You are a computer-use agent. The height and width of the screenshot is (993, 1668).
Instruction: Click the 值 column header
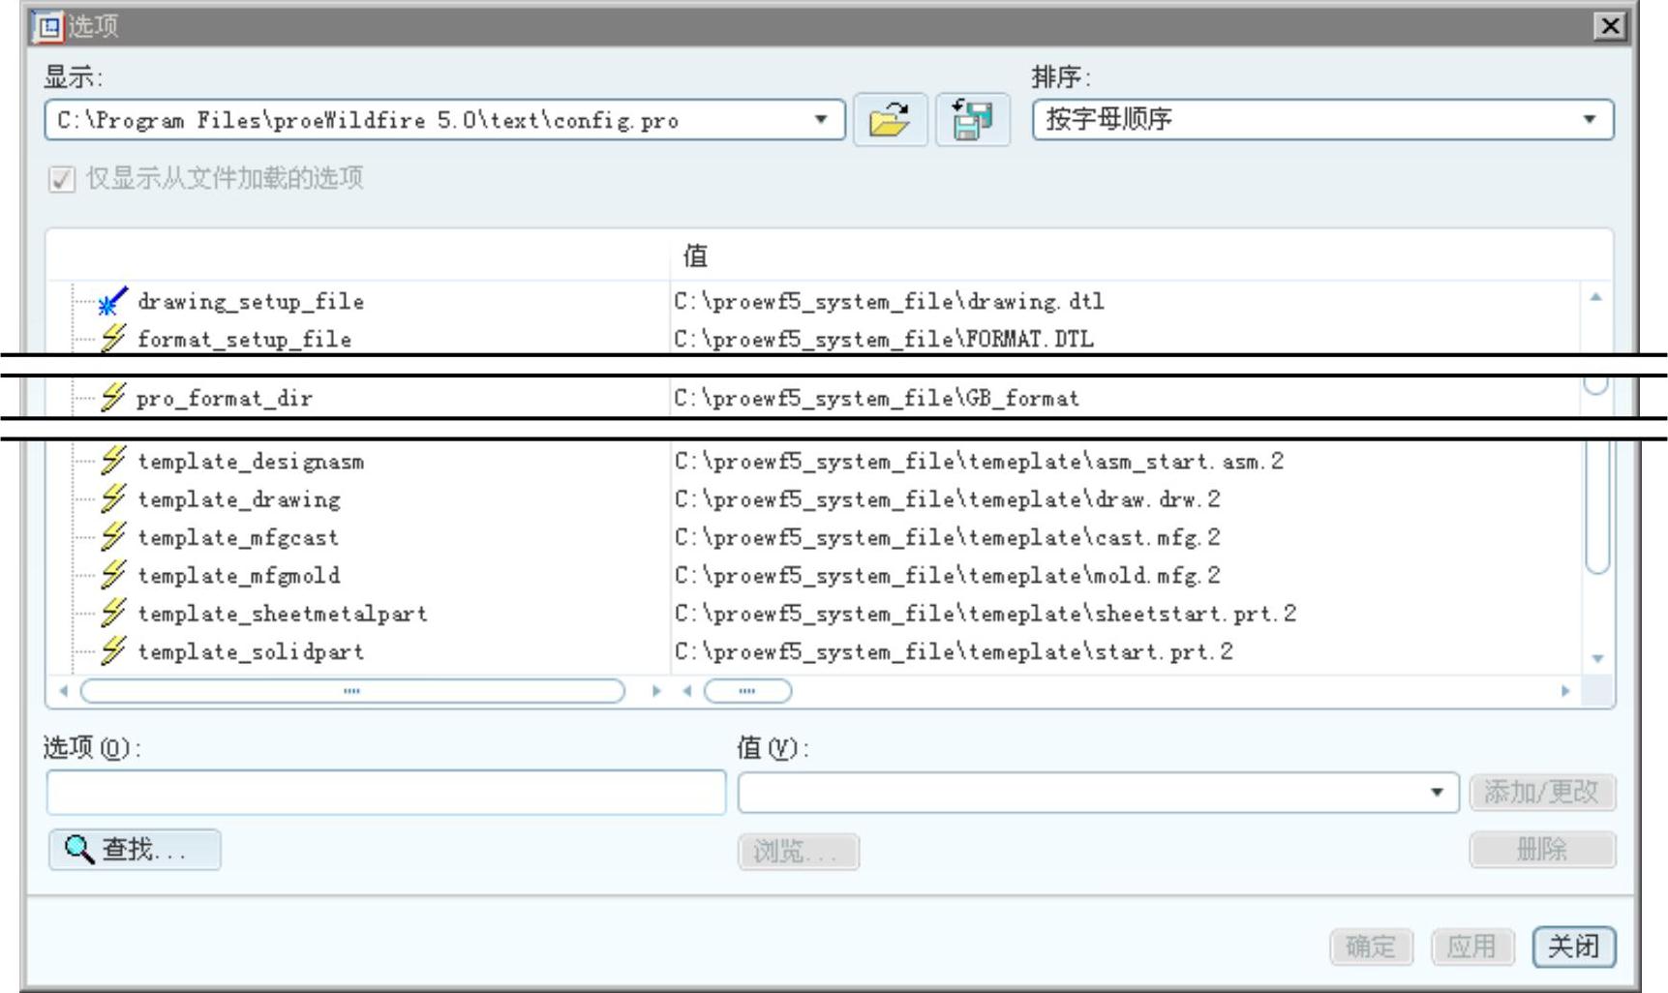click(695, 256)
